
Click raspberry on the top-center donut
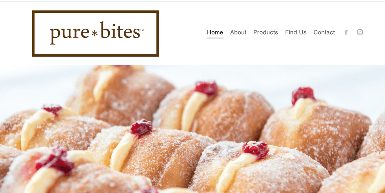tap(206, 88)
